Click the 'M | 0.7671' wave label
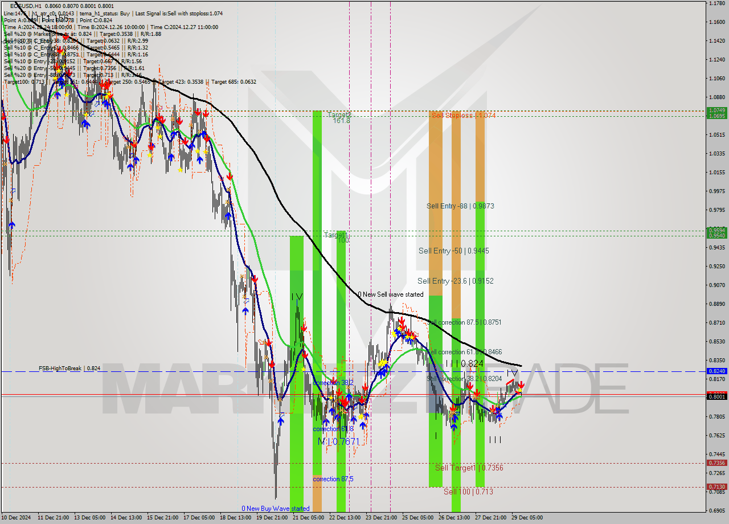 pos(339,441)
